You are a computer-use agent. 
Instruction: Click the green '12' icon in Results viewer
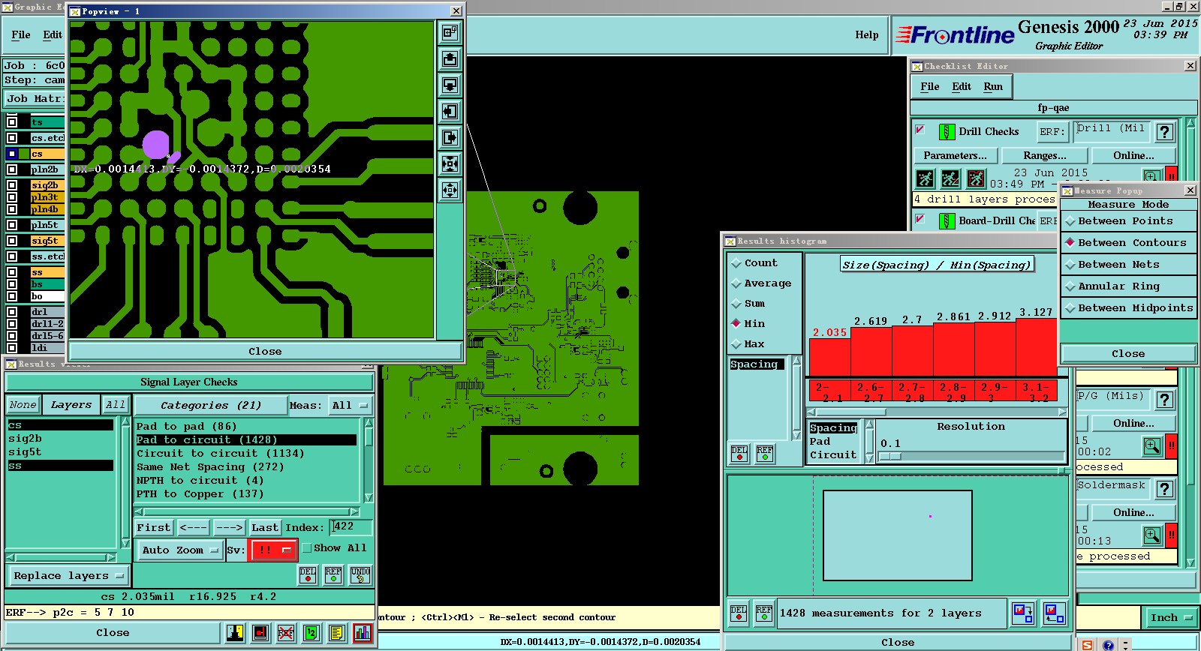pos(312,633)
